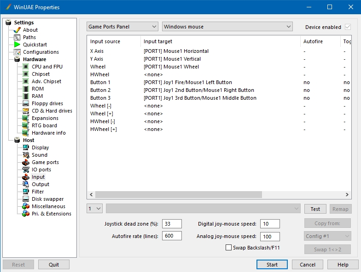Image resolution: width=361 pixels, height=272 pixels.
Task: Click the Host category icon
Action: (17, 141)
